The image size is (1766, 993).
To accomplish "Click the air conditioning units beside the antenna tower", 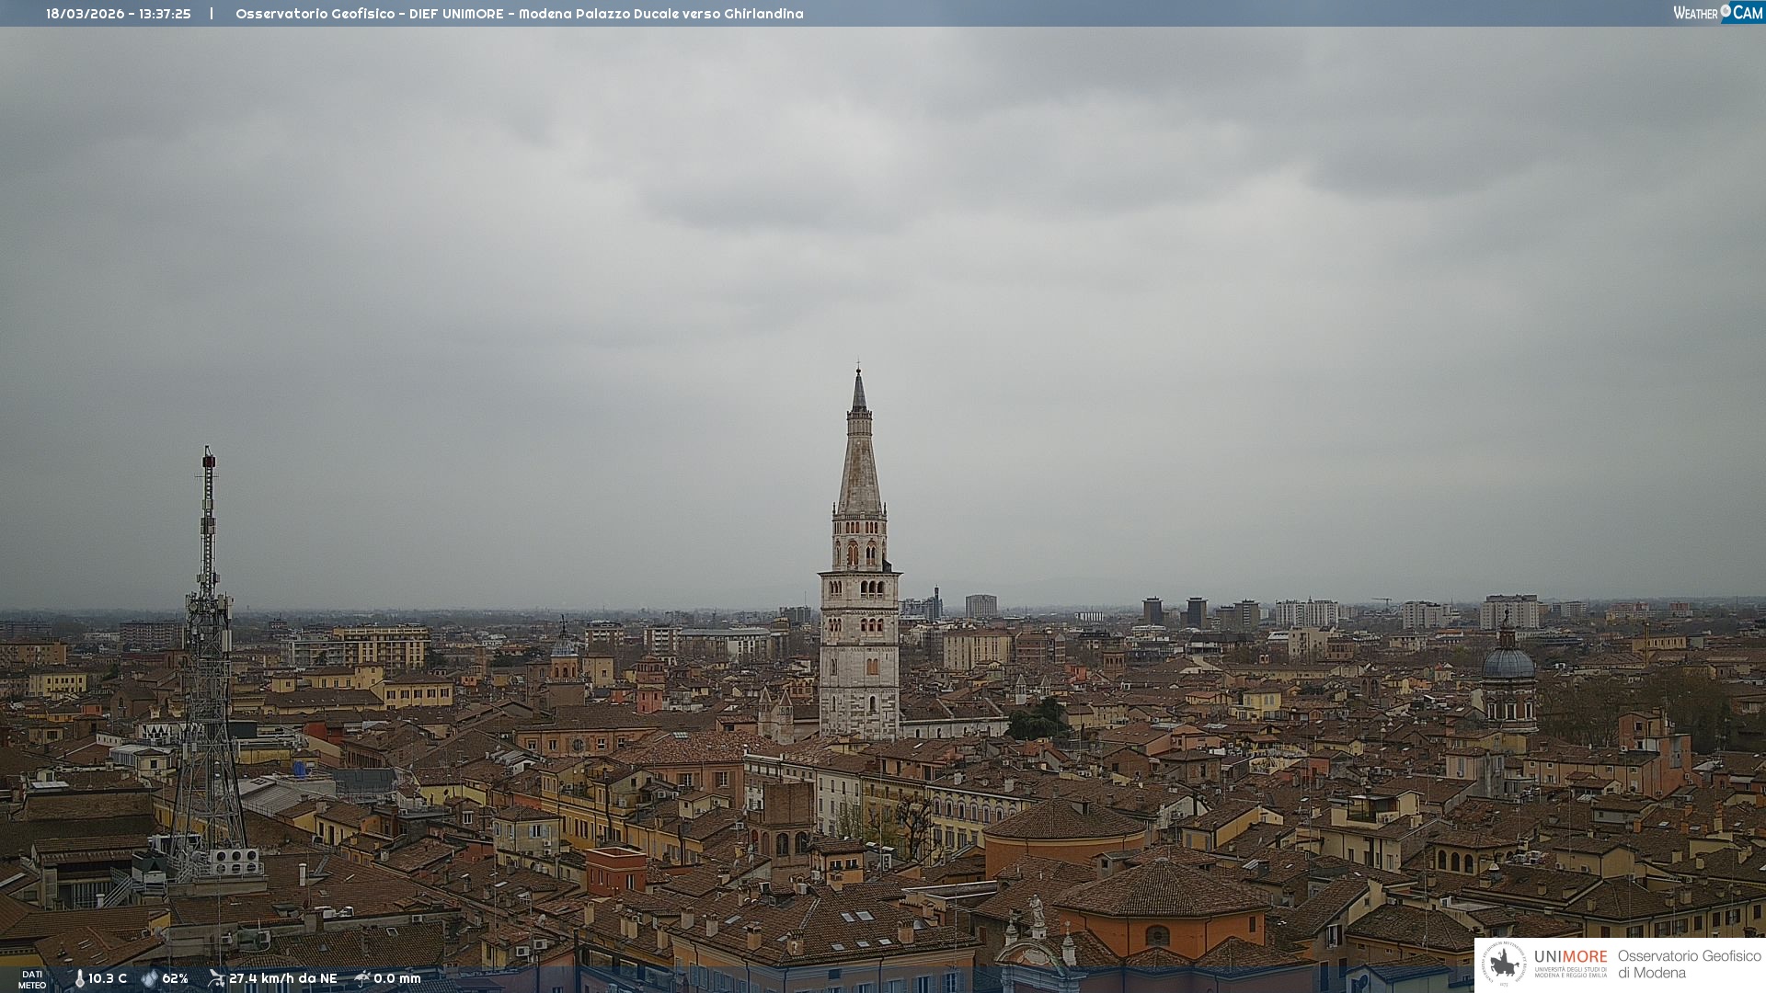I will pyautogui.click(x=235, y=862).
